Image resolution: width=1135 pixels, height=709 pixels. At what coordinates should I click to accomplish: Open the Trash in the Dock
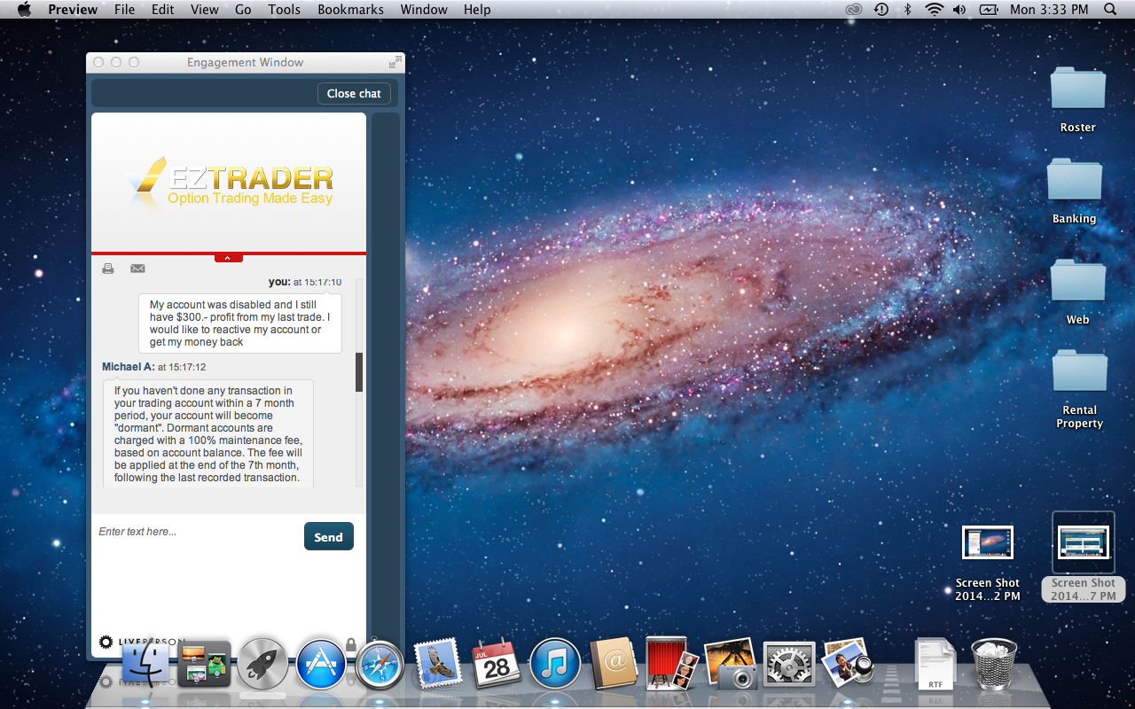pyautogui.click(x=994, y=664)
